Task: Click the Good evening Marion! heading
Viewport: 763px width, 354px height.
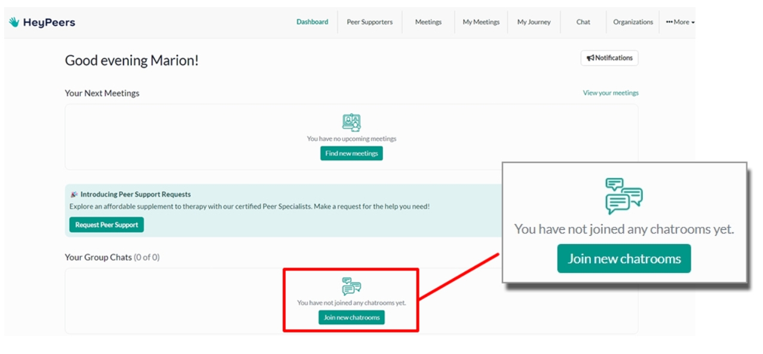Action: 131,60
